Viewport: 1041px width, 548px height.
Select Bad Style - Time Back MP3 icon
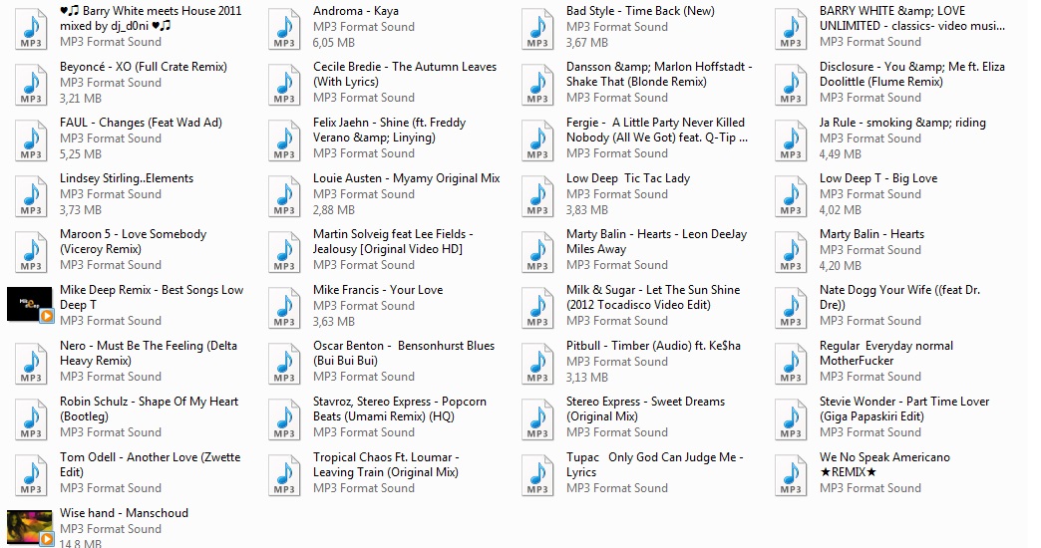point(537,29)
